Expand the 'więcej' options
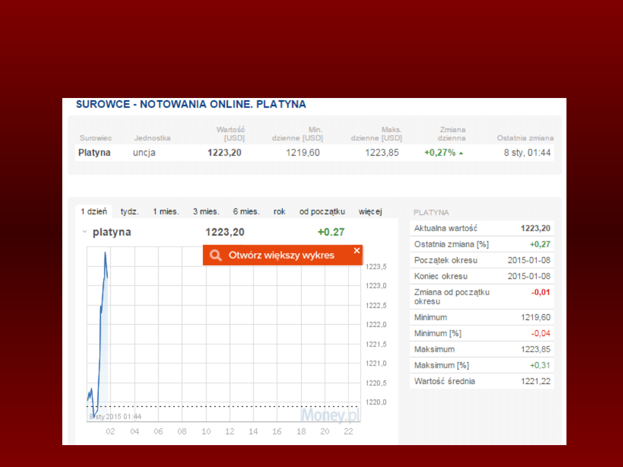The width and height of the screenshot is (623, 467). pos(370,212)
